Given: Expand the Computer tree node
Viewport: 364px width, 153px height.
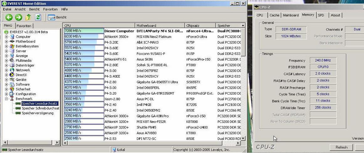Looking at the screenshot, I should (x=6, y=37).
